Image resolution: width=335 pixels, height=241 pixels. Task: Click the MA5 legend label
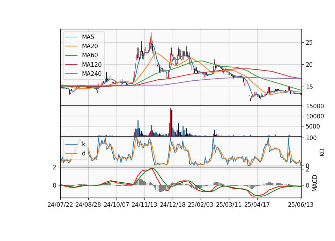pyautogui.click(x=88, y=37)
